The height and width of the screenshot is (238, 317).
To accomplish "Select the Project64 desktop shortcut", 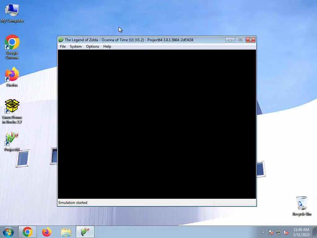I will coord(12,141).
